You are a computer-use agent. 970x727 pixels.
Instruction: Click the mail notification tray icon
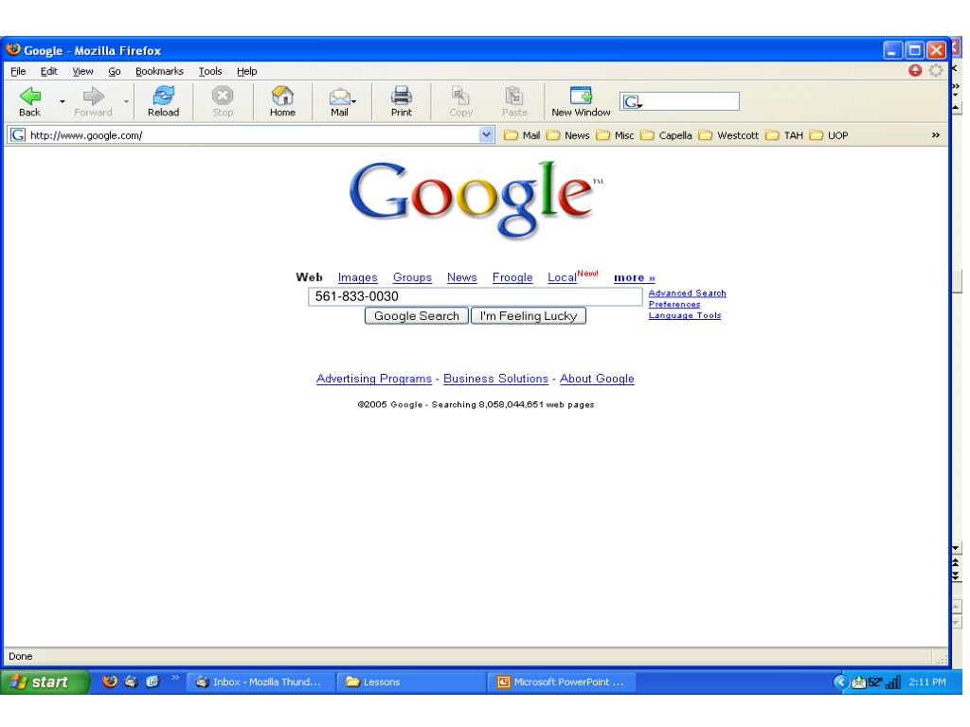[x=858, y=683]
